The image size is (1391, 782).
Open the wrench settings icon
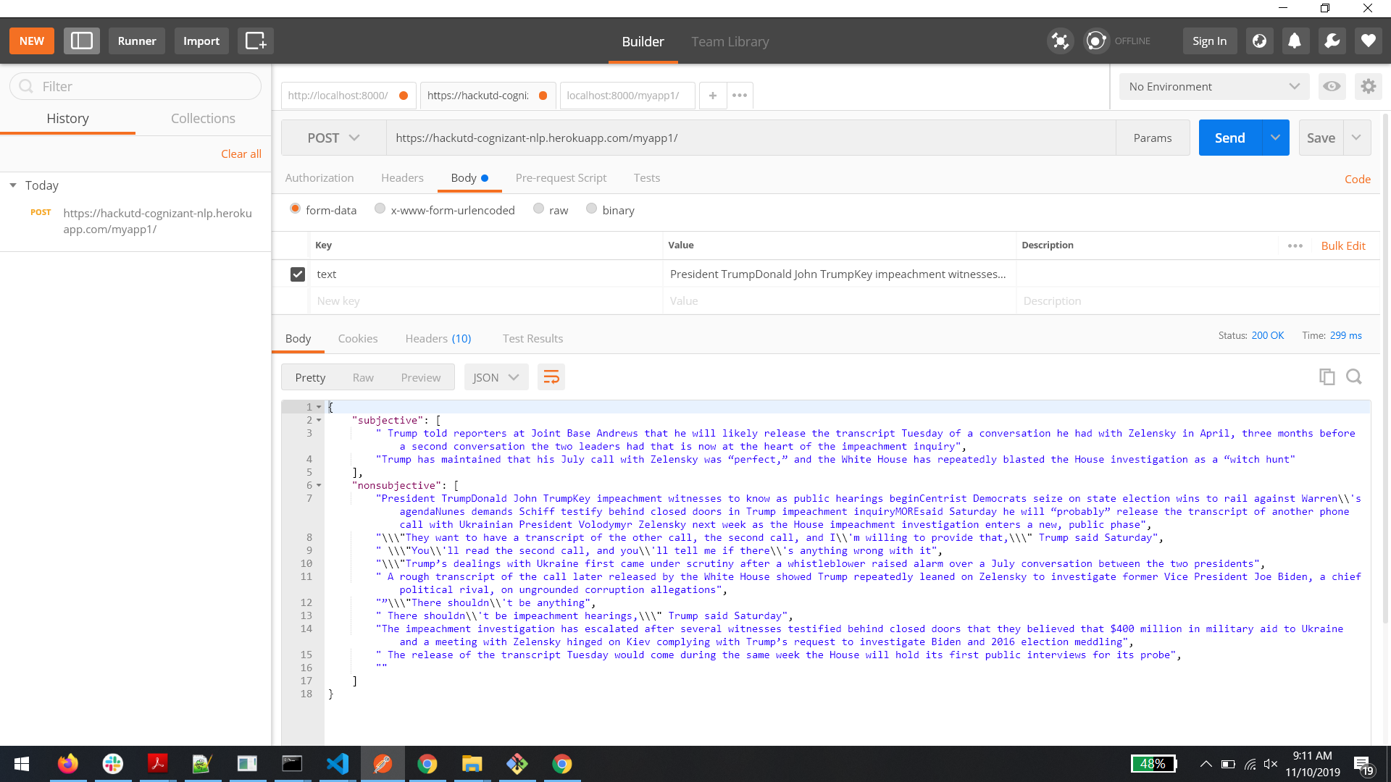1332,41
